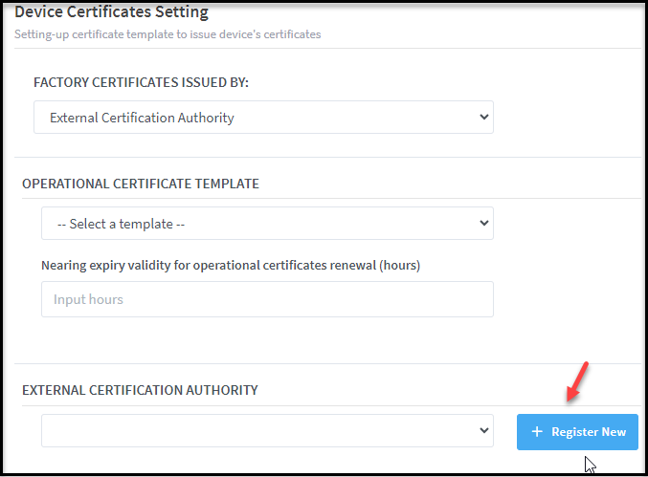The width and height of the screenshot is (648, 477).
Task: Click the selected External Certification Authority value
Action: (142, 118)
